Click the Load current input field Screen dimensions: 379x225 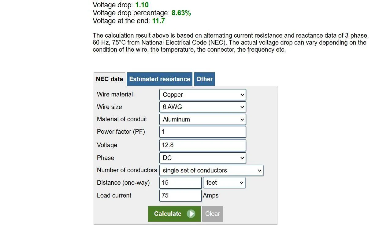tap(180, 195)
